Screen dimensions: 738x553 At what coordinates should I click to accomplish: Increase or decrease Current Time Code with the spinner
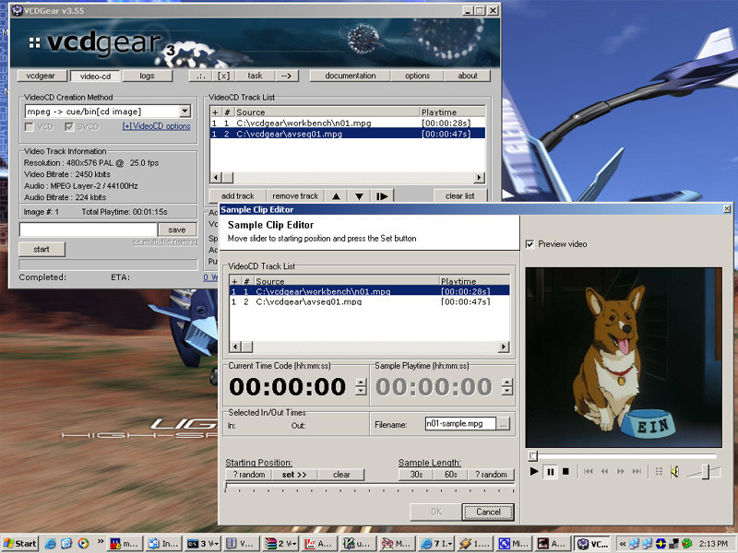tap(361, 386)
